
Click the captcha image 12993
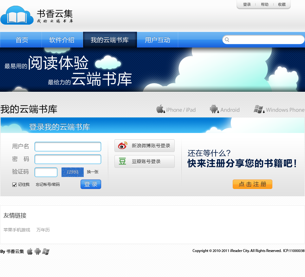click(x=73, y=172)
